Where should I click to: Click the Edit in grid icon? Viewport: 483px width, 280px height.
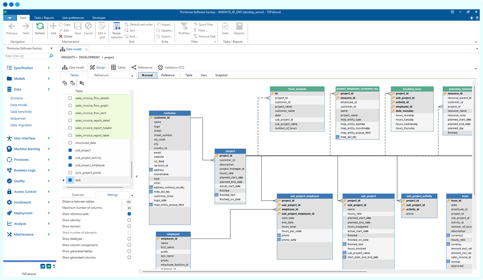101,27
